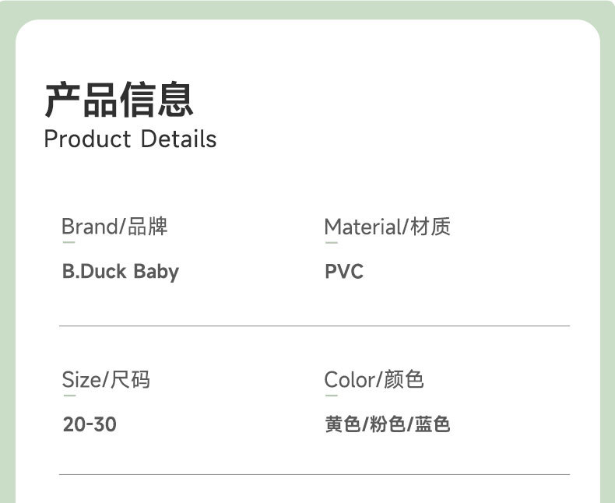Choose the 黄色 color option text
Screen dimensions: 615x503
[x=343, y=424]
